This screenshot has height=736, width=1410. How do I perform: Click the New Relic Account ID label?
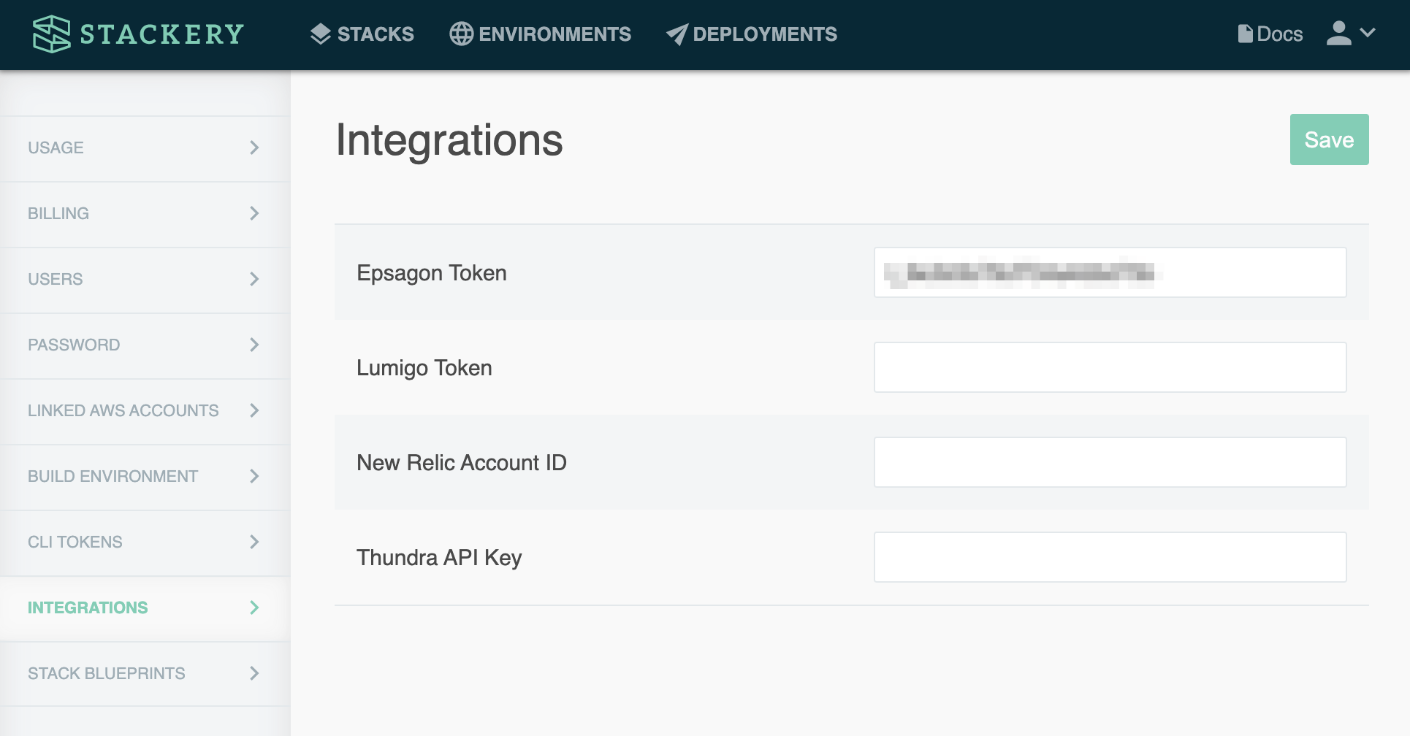click(x=462, y=463)
